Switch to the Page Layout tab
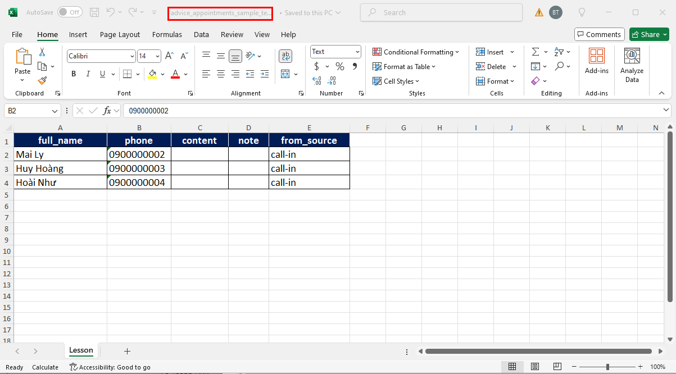Screen dimensions: 676x374 point(120,34)
